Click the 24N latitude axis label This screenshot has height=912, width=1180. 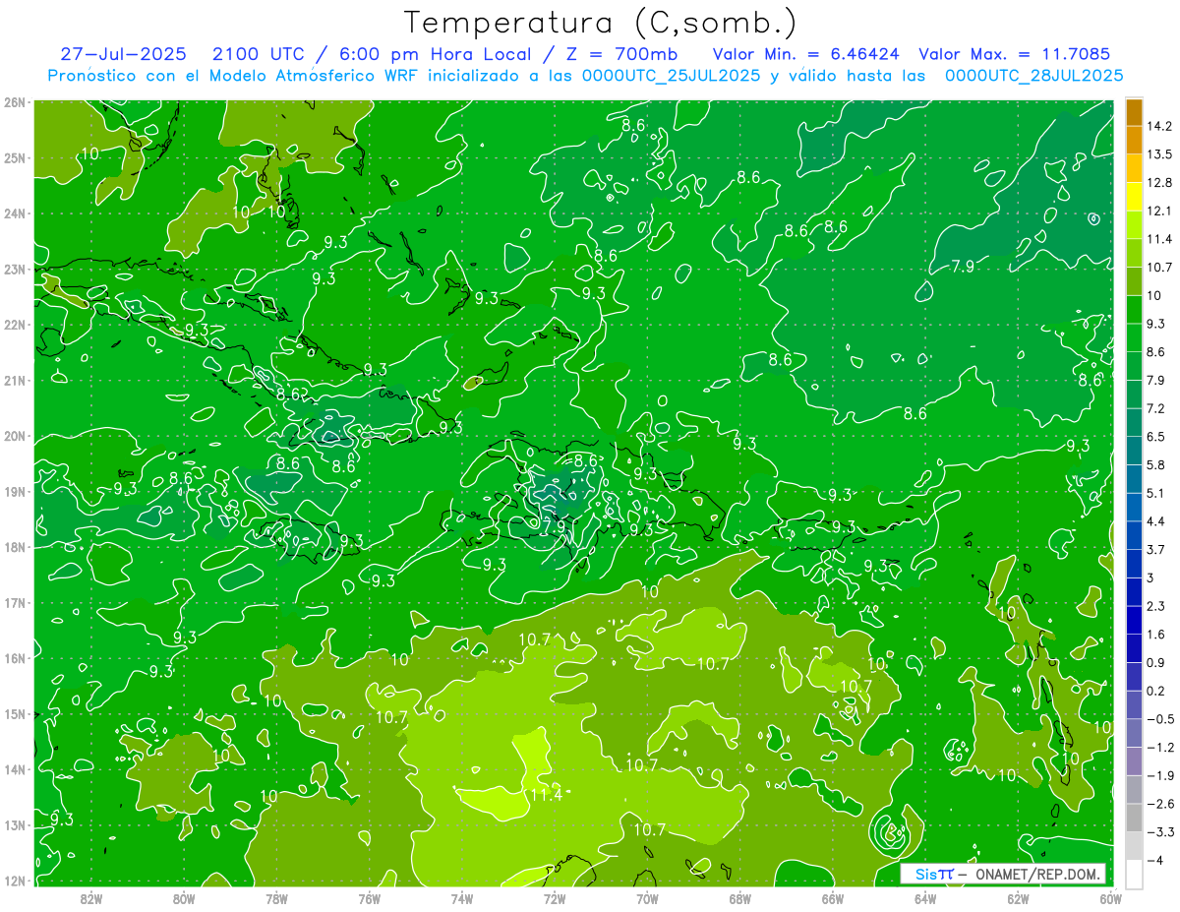click(14, 213)
